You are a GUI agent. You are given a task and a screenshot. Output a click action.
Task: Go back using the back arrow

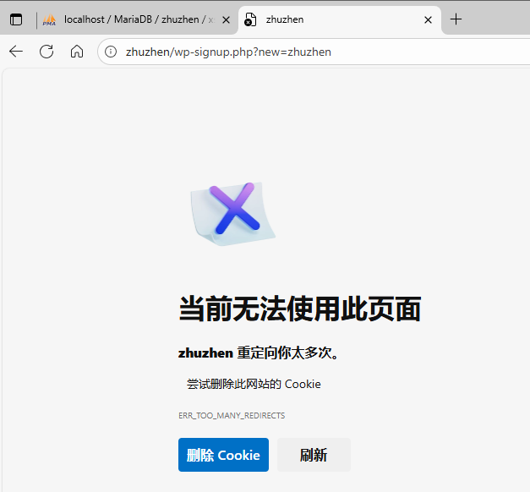pyautogui.click(x=16, y=52)
